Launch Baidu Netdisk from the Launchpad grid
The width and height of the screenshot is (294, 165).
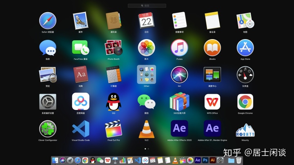(x=80, y=101)
